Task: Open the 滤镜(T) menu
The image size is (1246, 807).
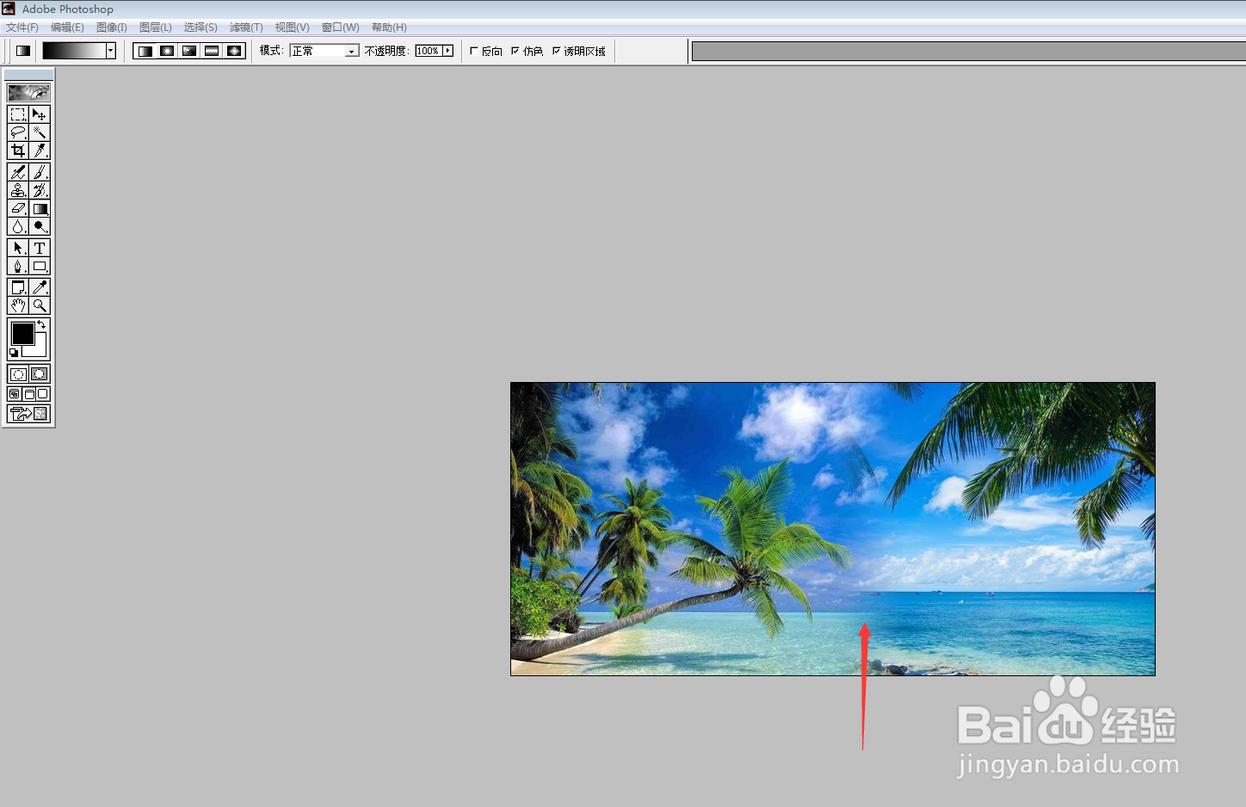Action: 246,28
